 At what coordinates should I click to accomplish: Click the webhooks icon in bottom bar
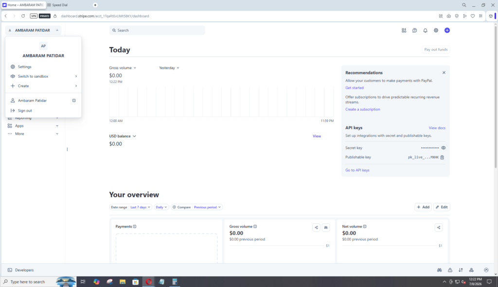[x=471, y=270]
